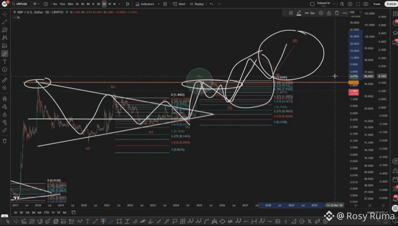This screenshot has height=226, width=398.
Task: Start bar Replay mode
Action: coord(197,4)
